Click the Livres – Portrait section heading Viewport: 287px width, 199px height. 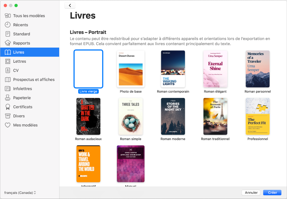pyautogui.click(x=88, y=32)
